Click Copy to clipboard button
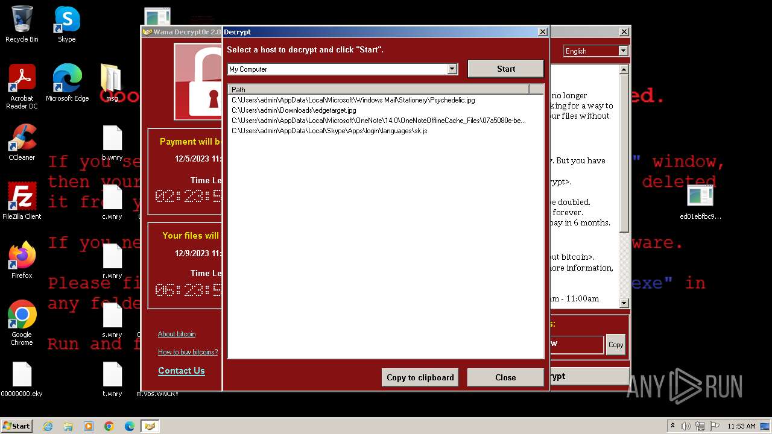772x434 pixels. [420, 377]
